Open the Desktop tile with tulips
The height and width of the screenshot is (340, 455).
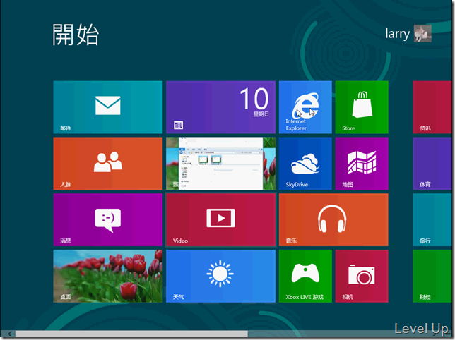(x=107, y=276)
